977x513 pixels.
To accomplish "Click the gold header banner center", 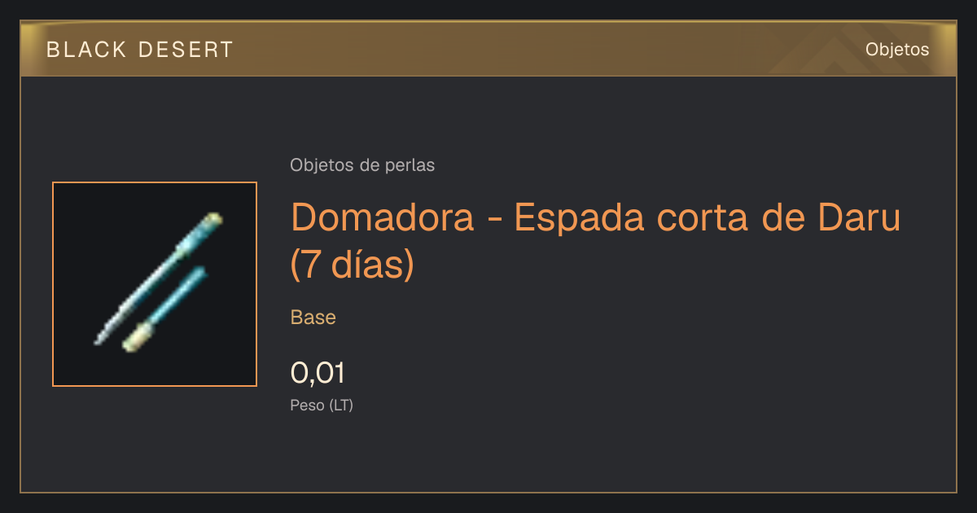I will click(x=488, y=49).
